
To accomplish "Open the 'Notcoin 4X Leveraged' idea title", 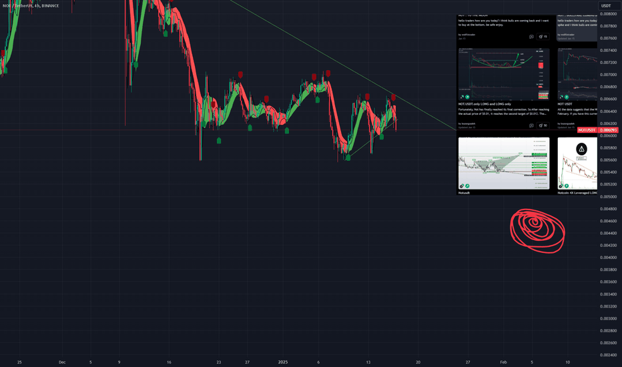I will (577, 193).
